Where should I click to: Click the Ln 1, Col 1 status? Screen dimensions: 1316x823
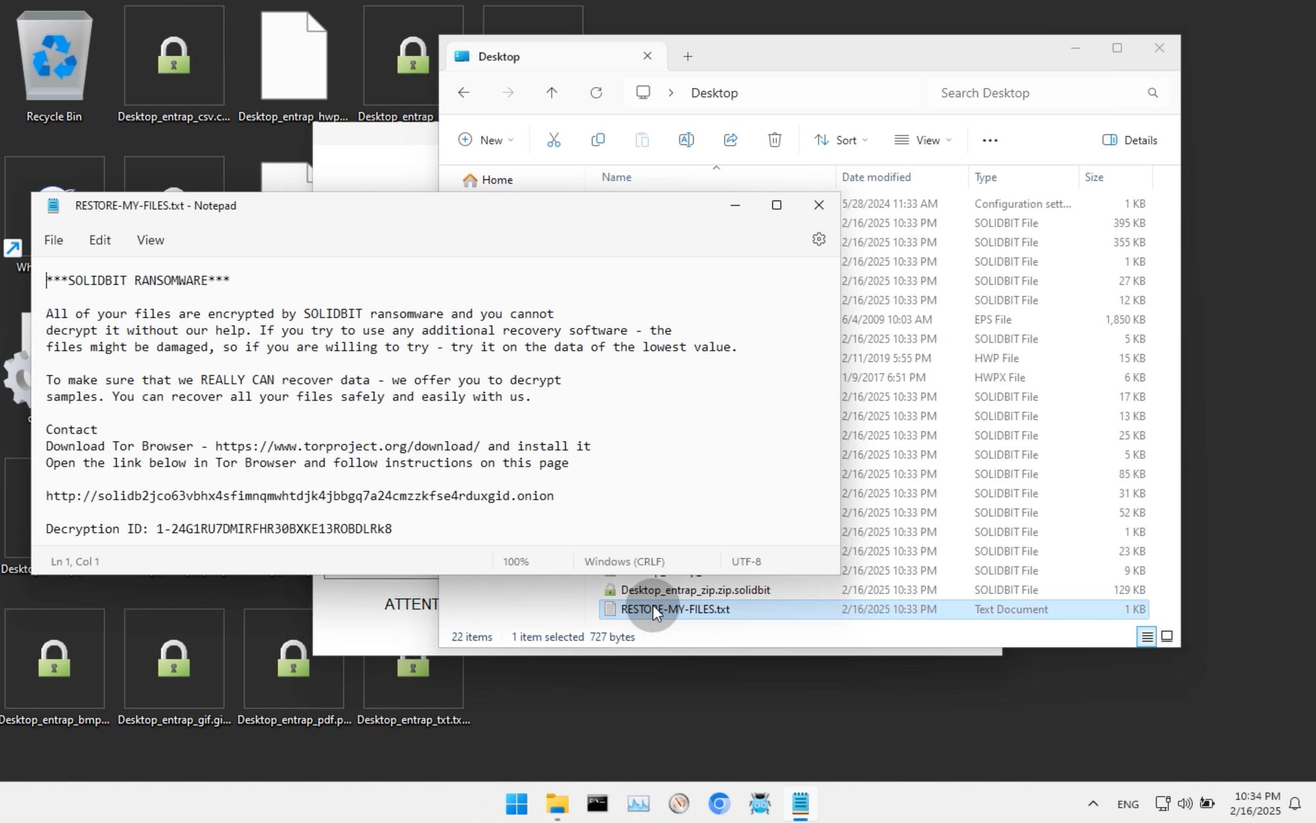click(75, 562)
